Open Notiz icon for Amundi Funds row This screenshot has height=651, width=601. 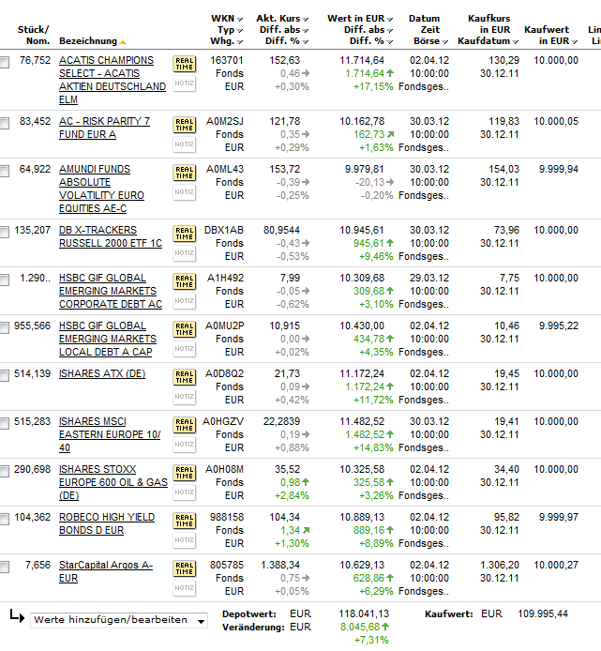tap(185, 192)
